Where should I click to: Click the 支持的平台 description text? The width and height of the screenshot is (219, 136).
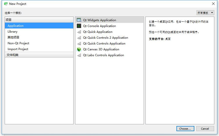tap(160, 39)
